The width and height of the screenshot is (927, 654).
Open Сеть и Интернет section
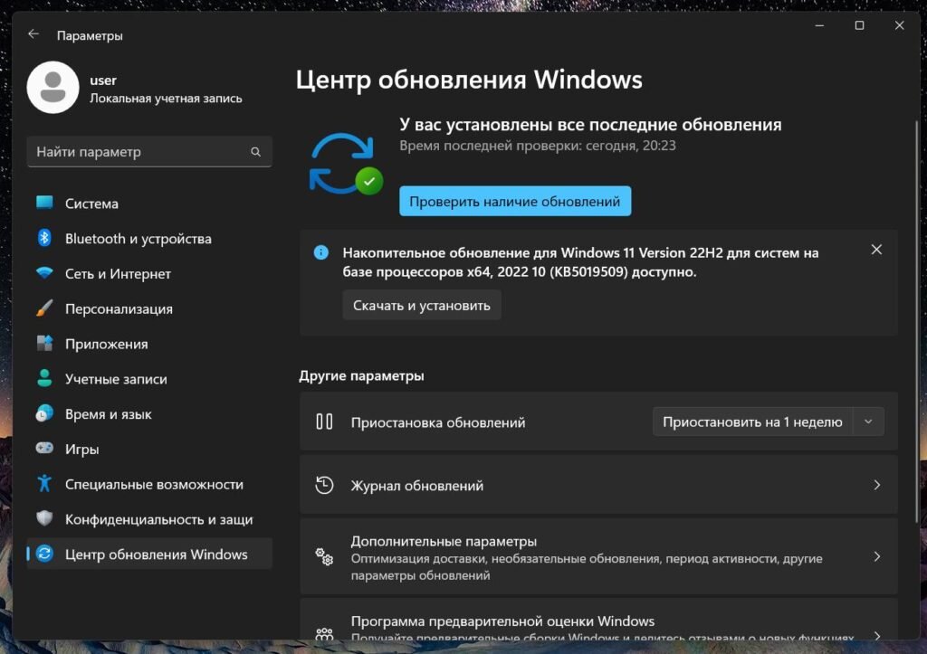pos(149,273)
